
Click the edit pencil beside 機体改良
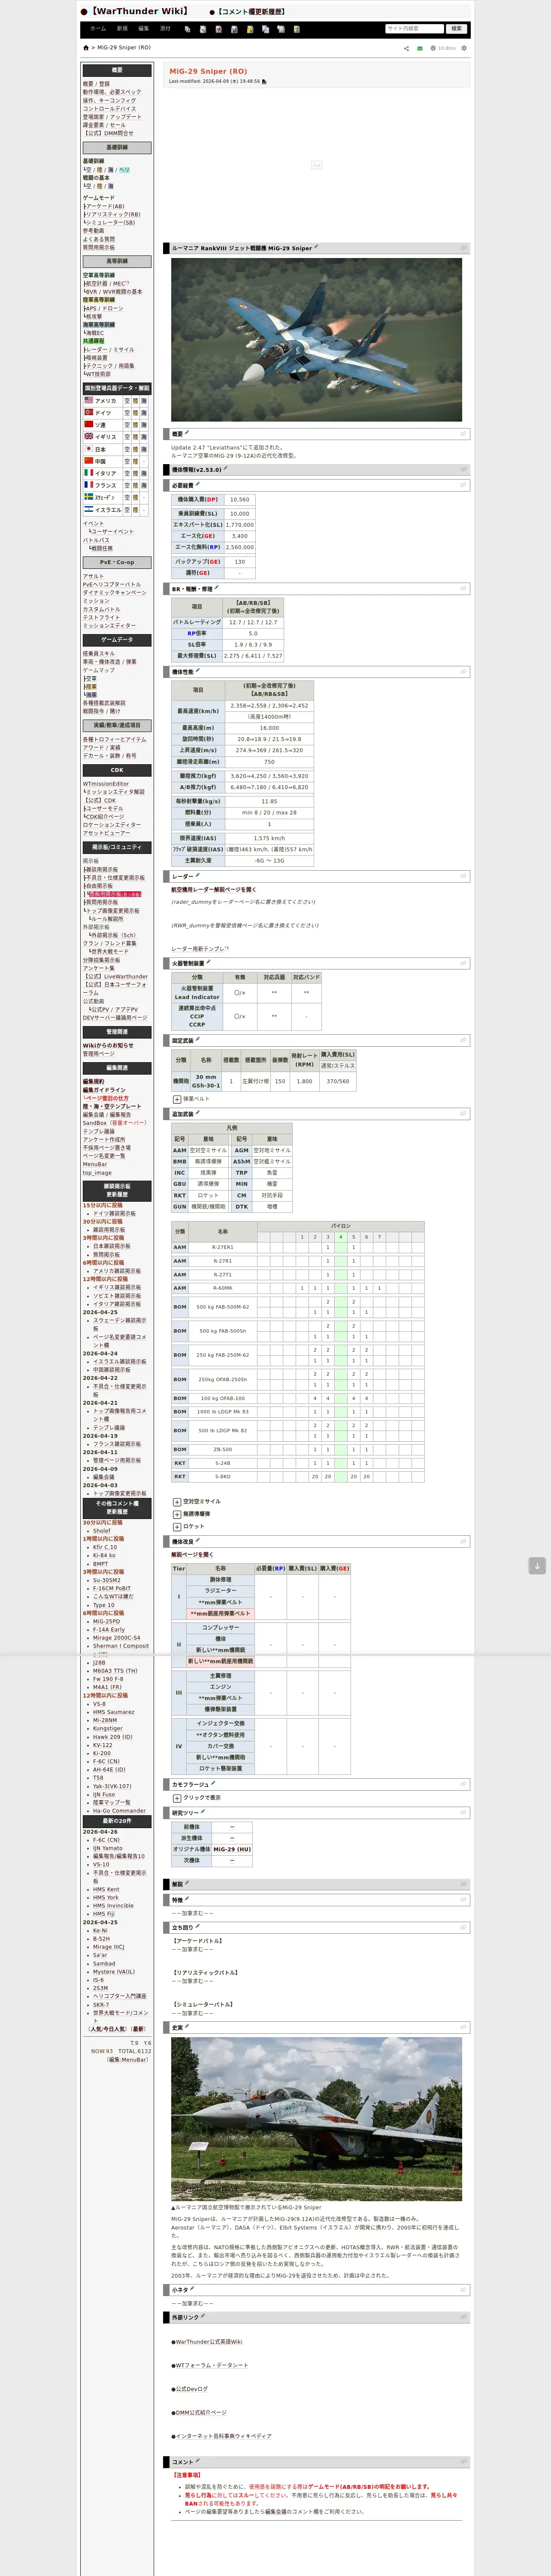pyautogui.click(x=198, y=1541)
